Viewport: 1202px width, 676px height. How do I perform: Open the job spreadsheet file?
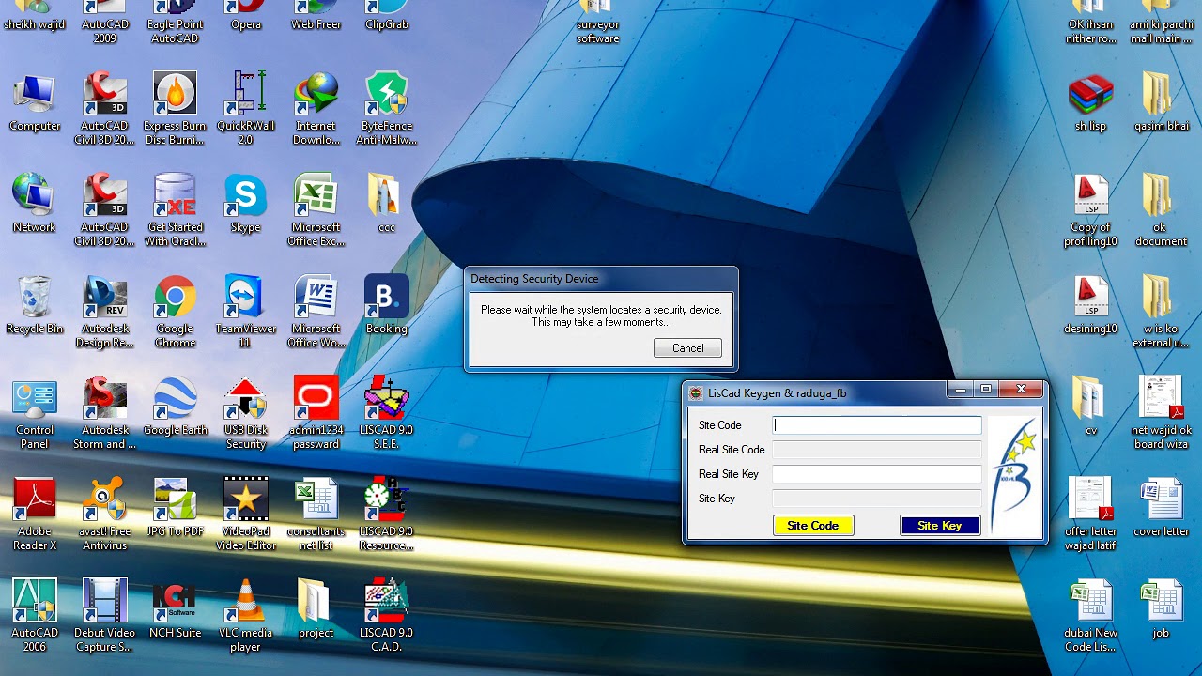pyautogui.click(x=1161, y=609)
